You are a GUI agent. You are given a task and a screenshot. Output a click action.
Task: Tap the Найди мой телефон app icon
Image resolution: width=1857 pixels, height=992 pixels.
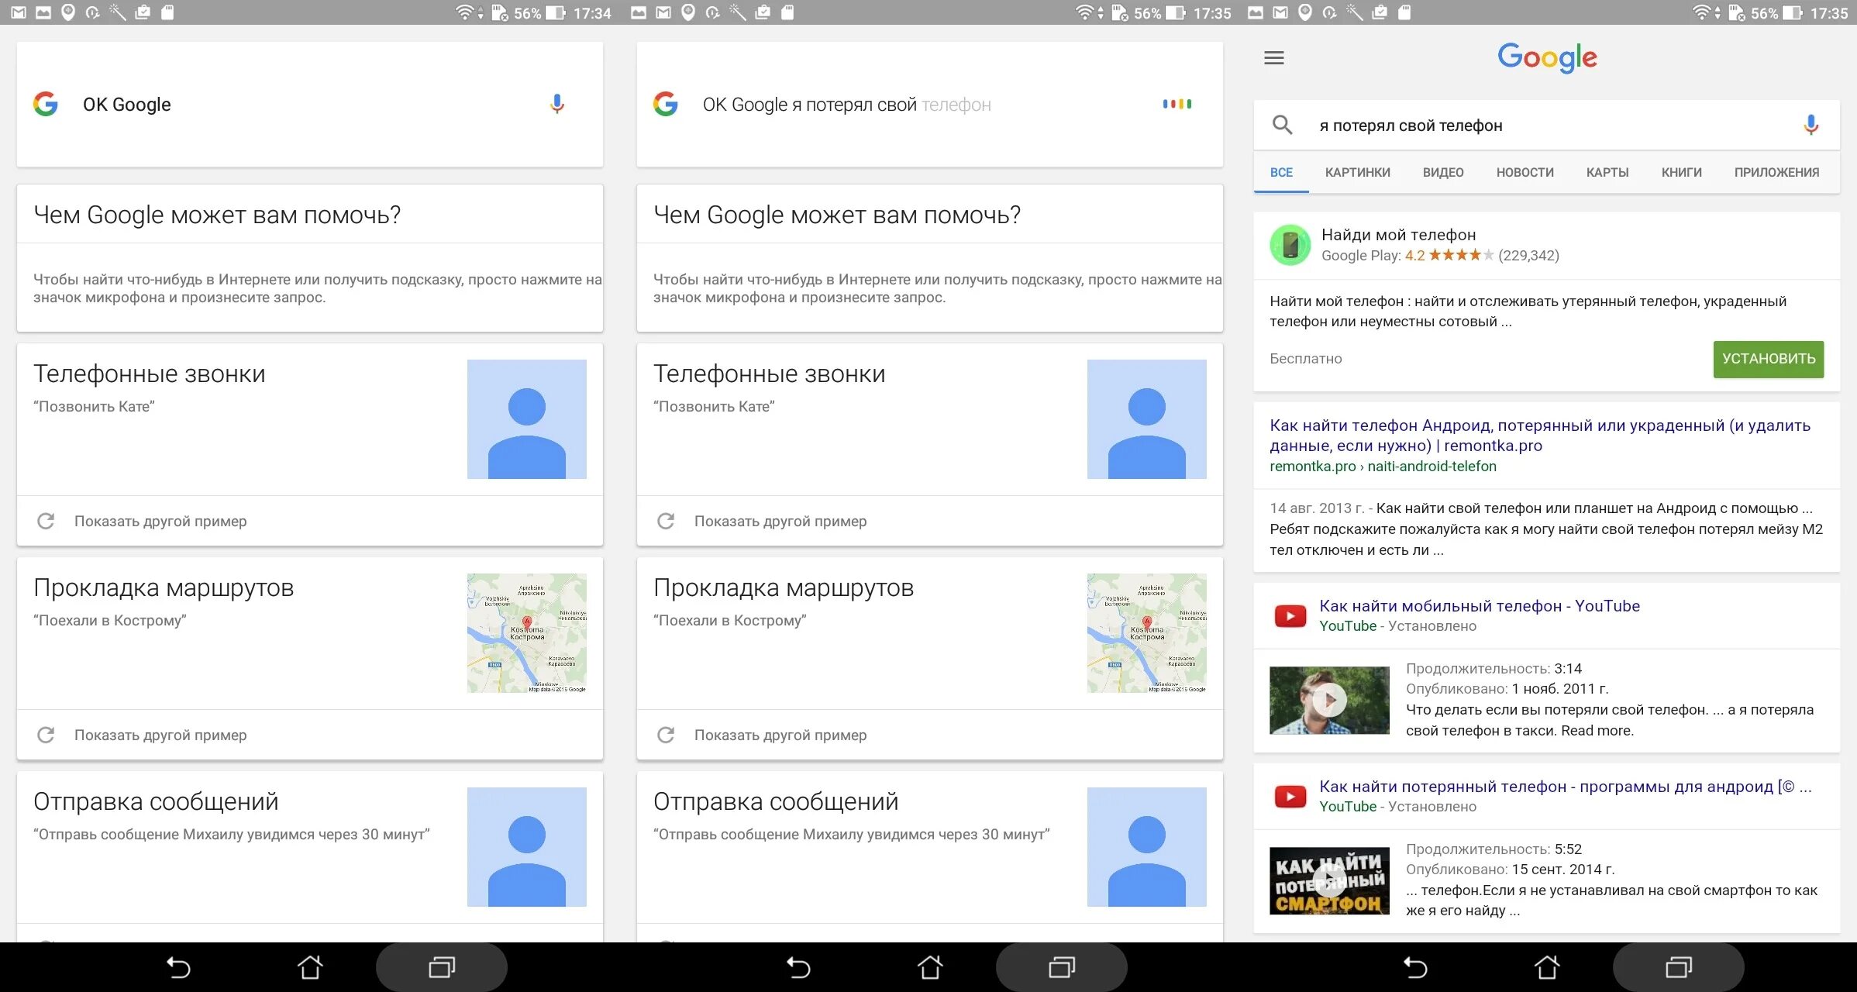tap(1290, 245)
